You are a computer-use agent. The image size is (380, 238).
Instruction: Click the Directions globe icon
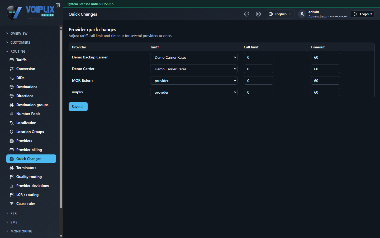(12, 96)
